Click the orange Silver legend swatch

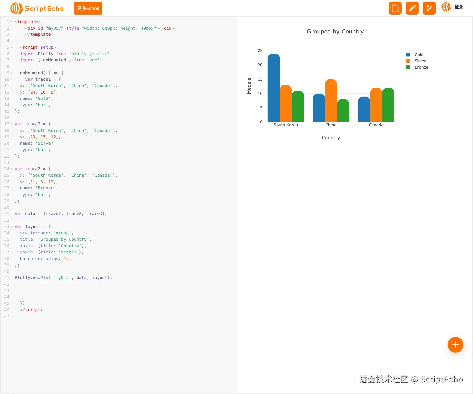408,61
